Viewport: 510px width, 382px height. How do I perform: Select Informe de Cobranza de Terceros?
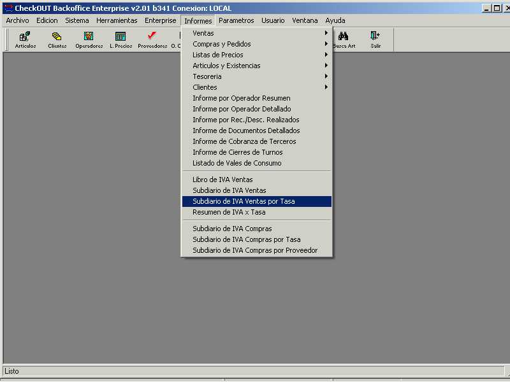pos(257,141)
